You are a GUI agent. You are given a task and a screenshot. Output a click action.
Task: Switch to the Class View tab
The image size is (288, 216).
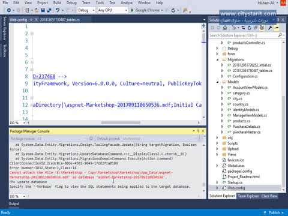click(269, 196)
